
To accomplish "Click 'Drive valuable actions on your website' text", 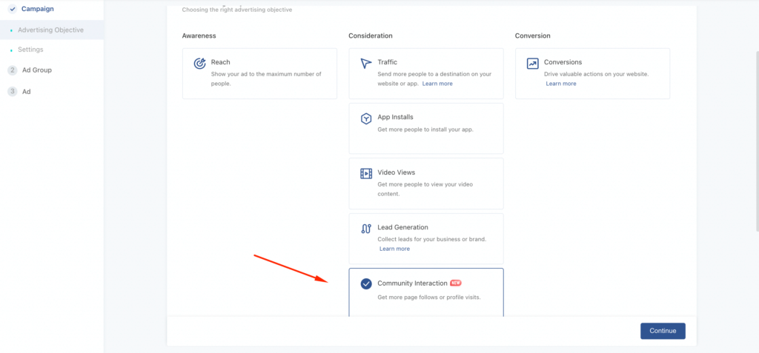I will click(597, 75).
